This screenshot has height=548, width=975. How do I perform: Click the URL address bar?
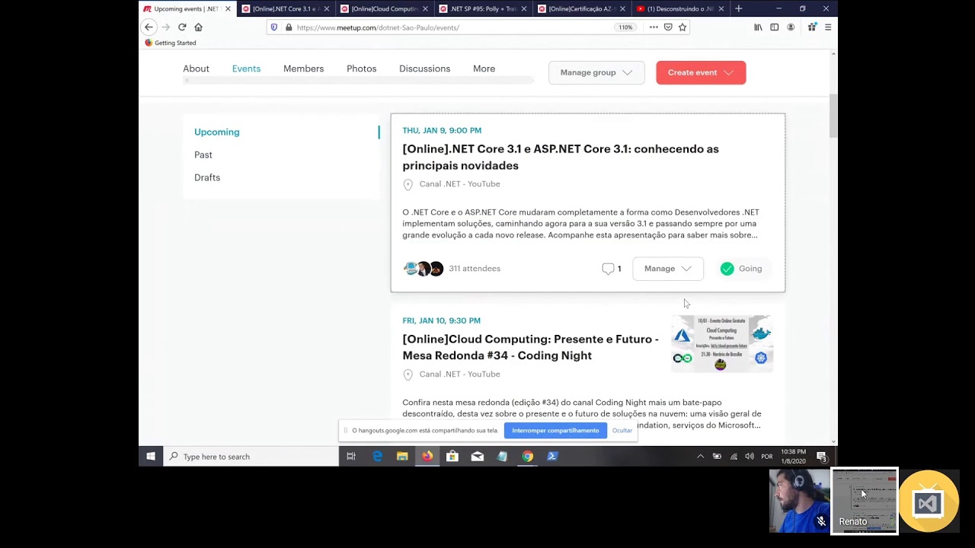[453, 27]
